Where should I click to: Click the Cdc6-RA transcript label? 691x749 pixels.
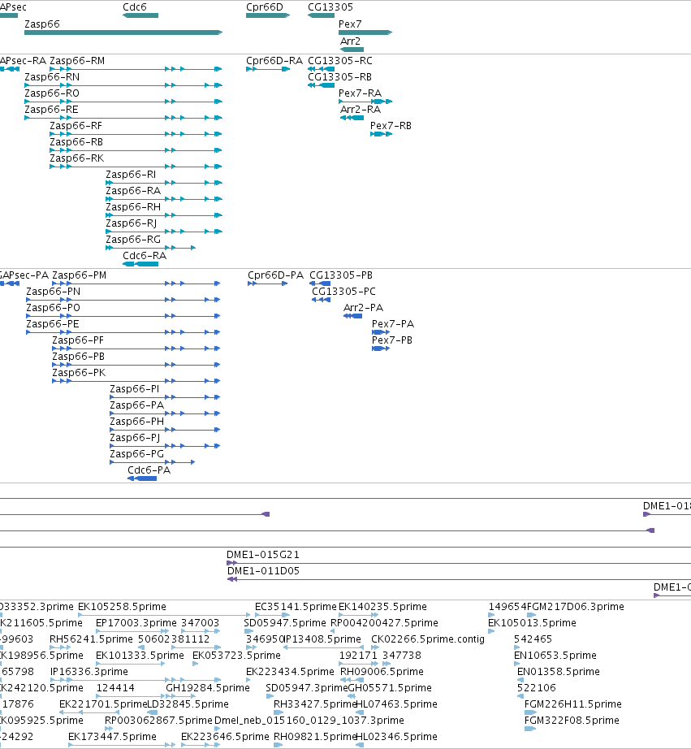145,256
